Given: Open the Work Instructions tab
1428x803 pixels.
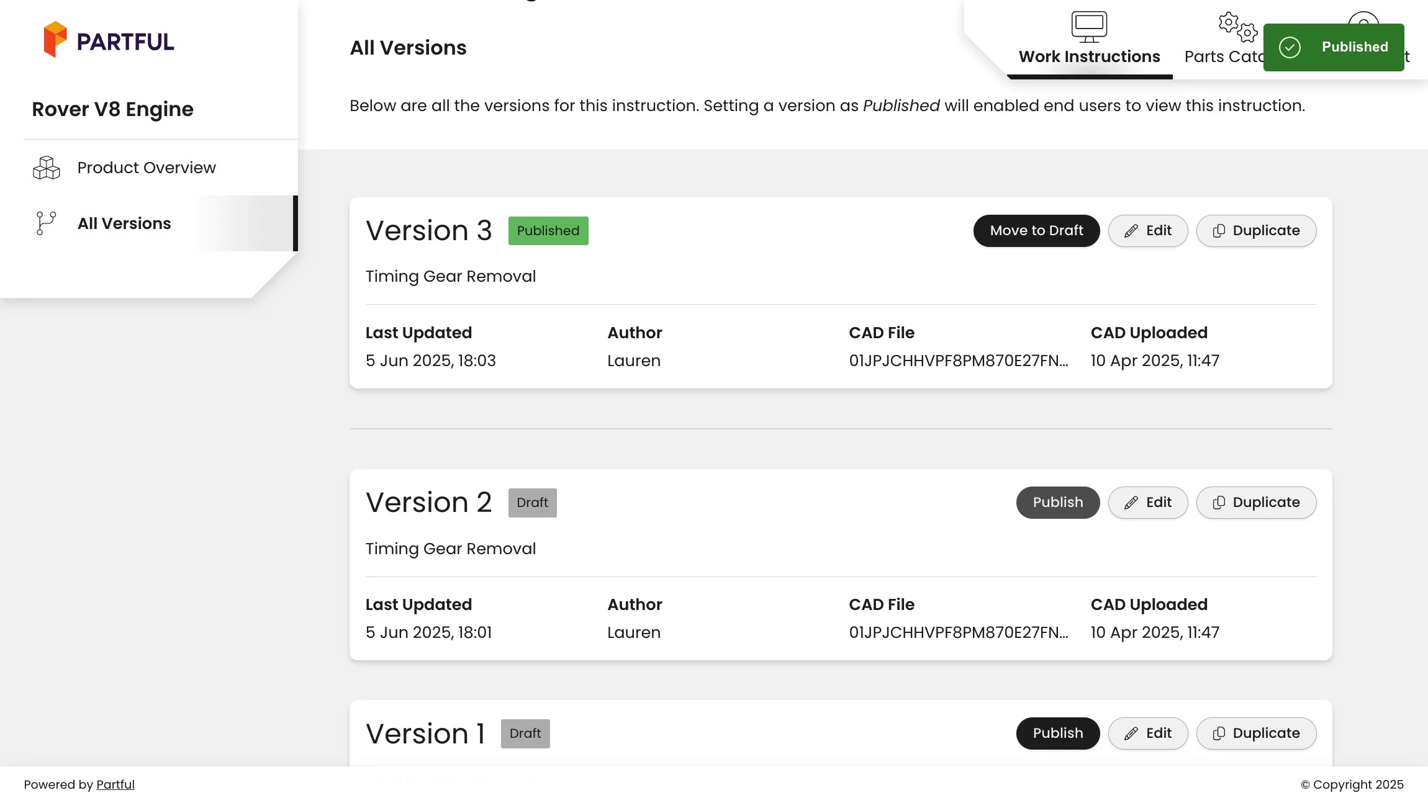Looking at the screenshot, I should click(x=1089, y=56).
